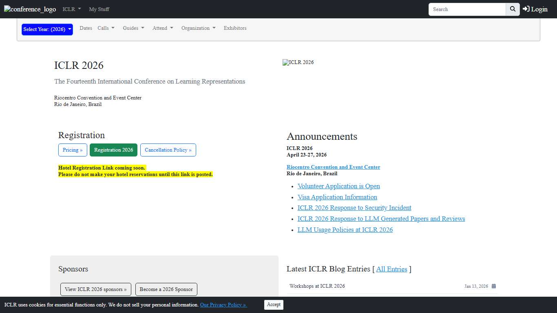Open the Attend dropdown menu
Viewport: 557px width, 313px height.
[163, 28]
